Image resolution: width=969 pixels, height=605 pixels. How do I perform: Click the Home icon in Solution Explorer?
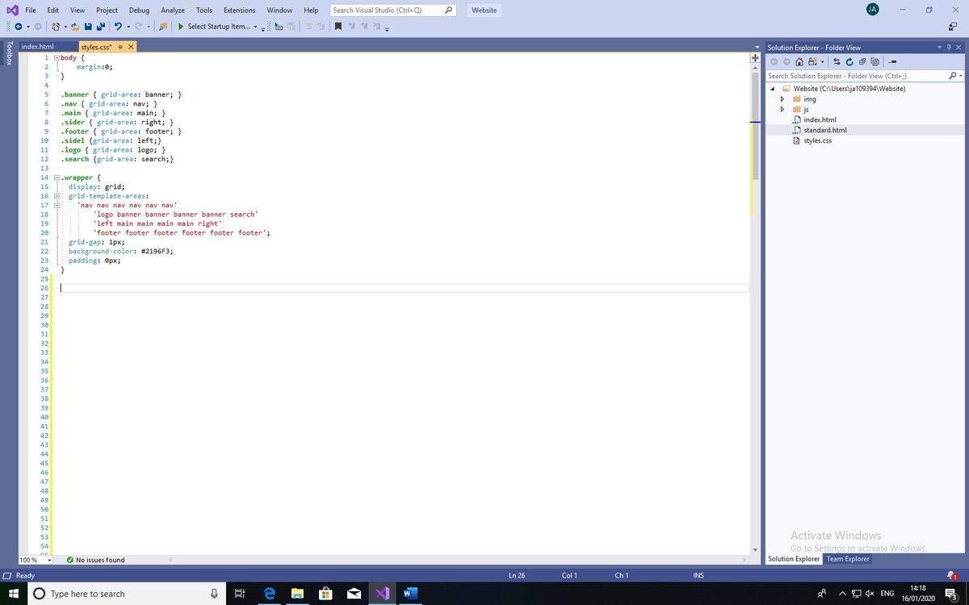[x=799, y=62]
